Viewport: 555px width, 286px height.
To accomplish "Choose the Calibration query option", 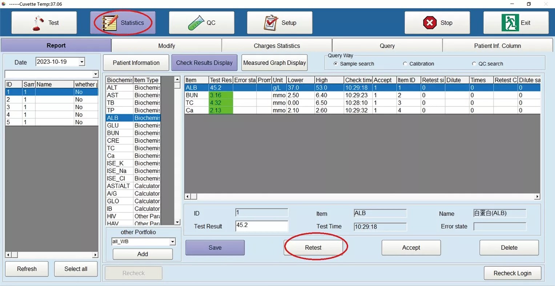I will click(x=405, y=64).
